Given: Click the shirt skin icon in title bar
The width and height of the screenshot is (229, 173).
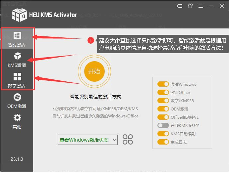Looking at the screenshot, I should (x=190, y=6).
